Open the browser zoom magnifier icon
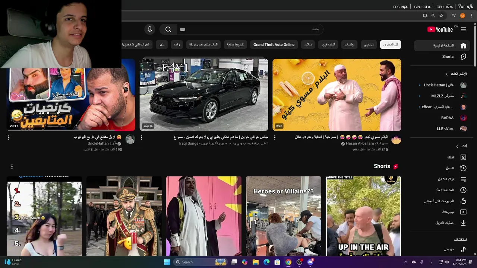This screenshot has width=477, height=268. (433, 16)
